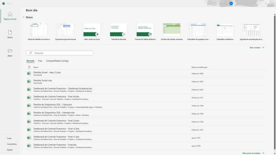Switch to the Recente tab

point(30,61)
